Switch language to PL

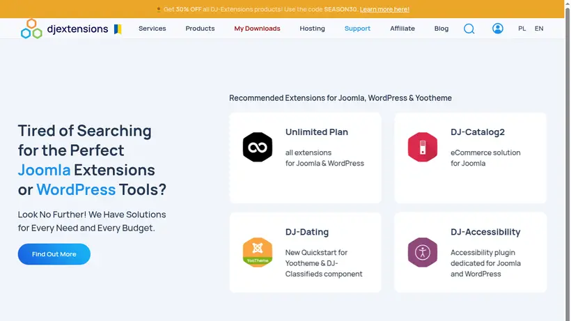[x=522, y=29]
